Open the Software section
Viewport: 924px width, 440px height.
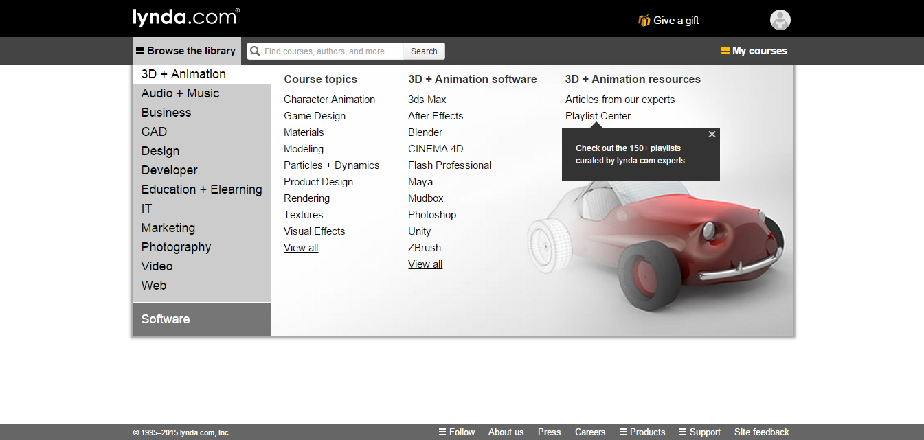pyautogui.click(x=202, y=319)
